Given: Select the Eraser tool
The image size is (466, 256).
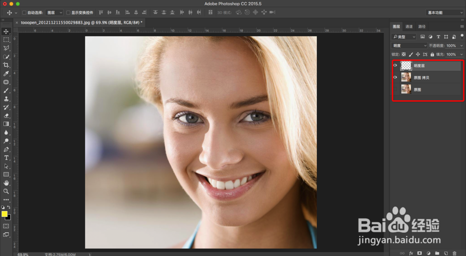Looking at the screenshot, I should tap(6, 116).
